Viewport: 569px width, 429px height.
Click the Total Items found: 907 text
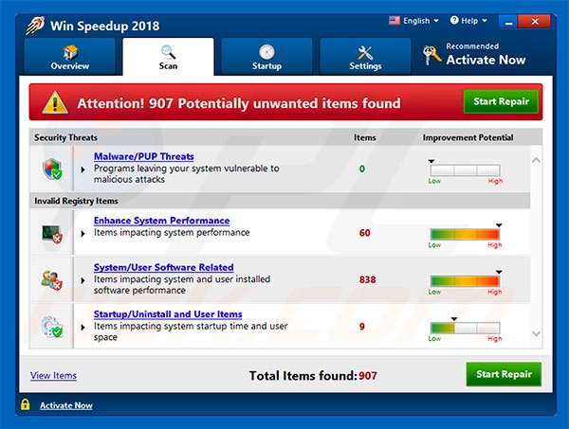coord(313,375)
